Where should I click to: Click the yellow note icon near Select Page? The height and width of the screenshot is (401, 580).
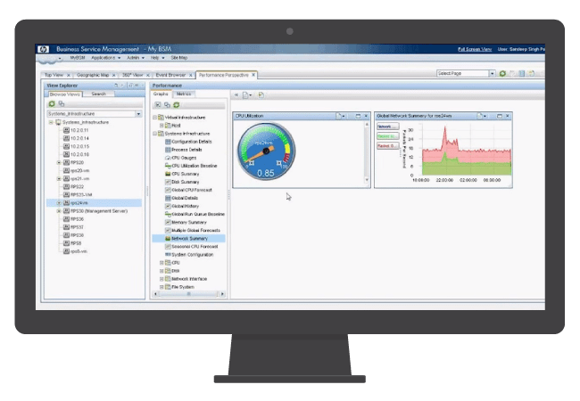pyautogui.click(x=531, y=73)
